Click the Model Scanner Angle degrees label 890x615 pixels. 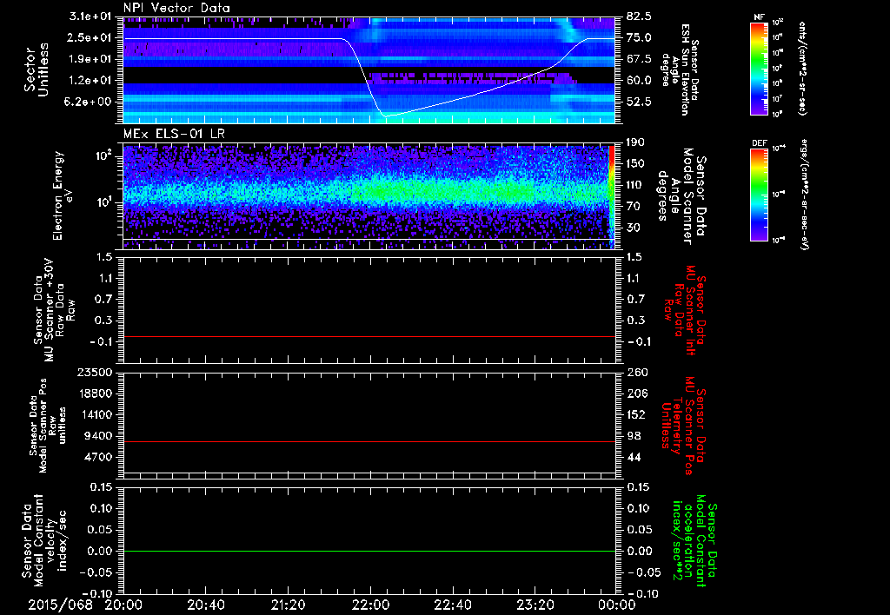pos(681,195)
